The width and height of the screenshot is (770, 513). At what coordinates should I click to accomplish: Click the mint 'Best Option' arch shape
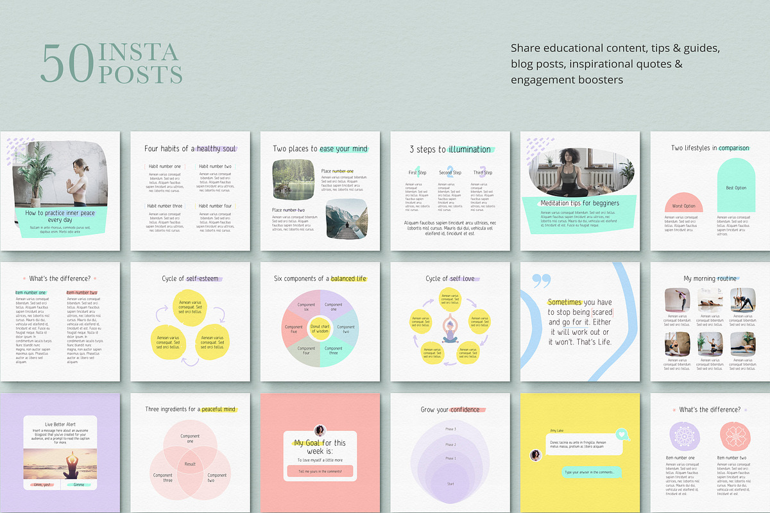tap(736, 185)
